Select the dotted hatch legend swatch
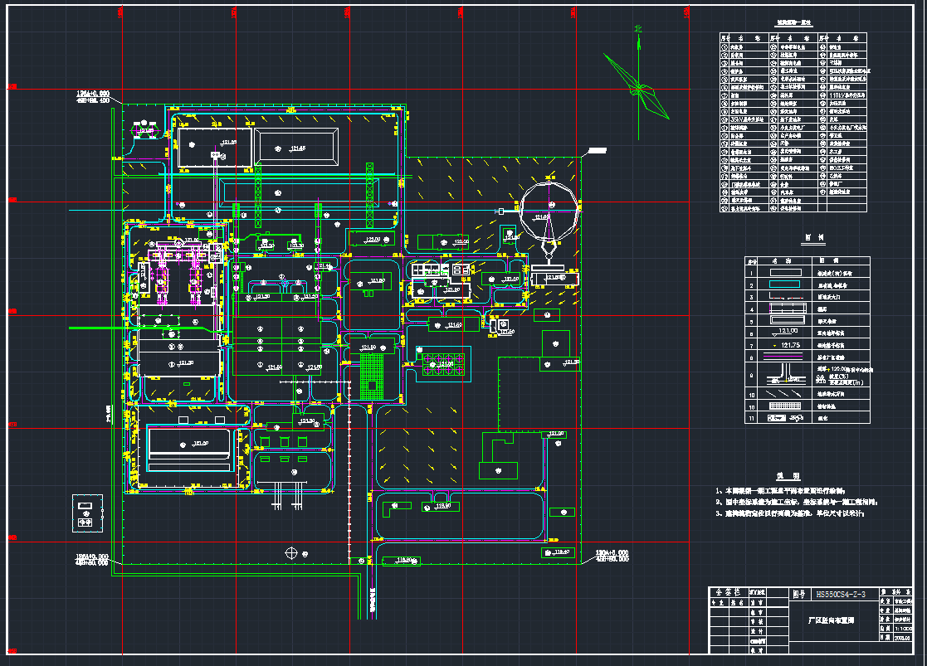 [785, 407]
